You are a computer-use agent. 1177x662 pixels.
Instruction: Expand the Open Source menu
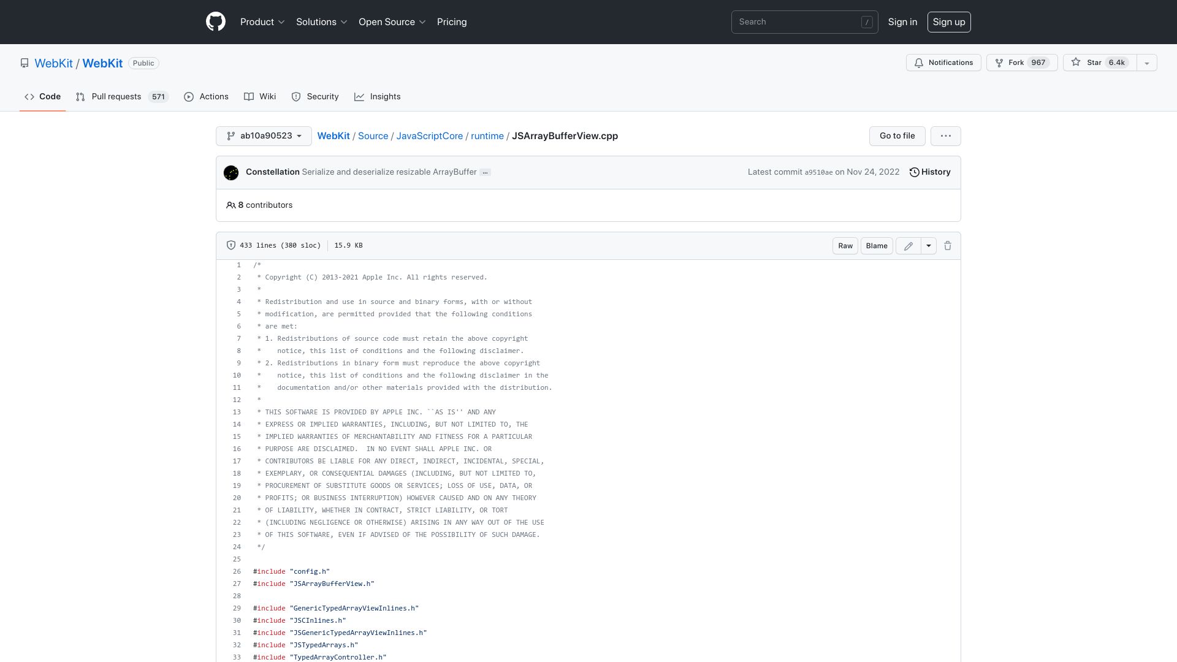(x=392, y=22)
